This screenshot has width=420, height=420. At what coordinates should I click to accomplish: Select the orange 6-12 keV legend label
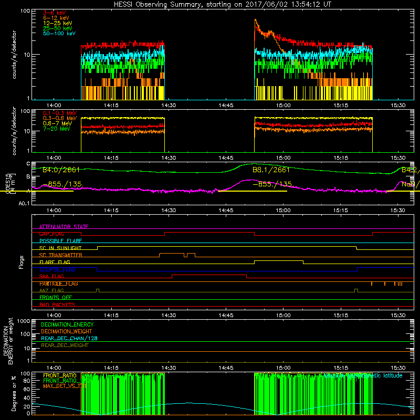click(x=56, y=18)
